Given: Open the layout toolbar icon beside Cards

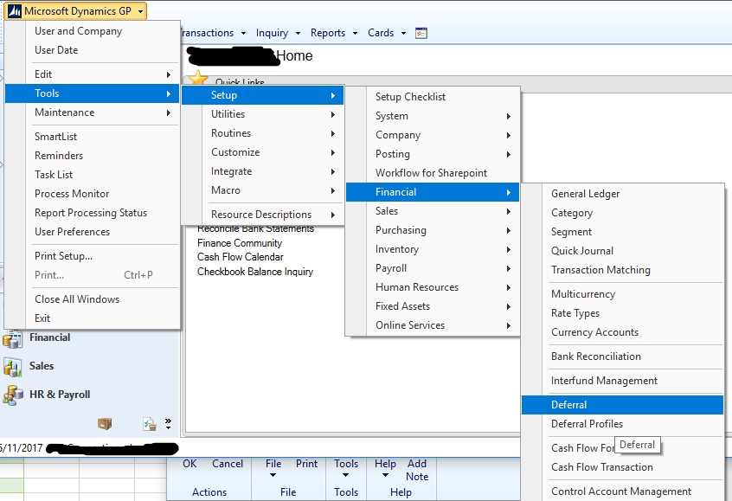Looking at the screenshot, I should pyautogui.click(x=421, y=33).
